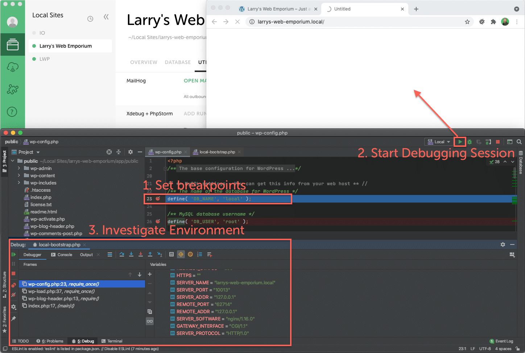
Task: Open the local-bootstrap.php editor tab
Action: coord(217,152)
